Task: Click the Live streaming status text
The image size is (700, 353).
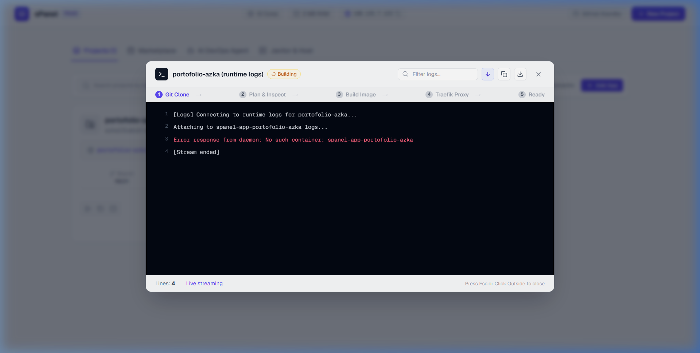Action: [x=204, y=283]
